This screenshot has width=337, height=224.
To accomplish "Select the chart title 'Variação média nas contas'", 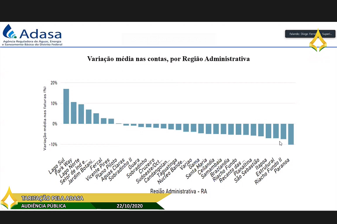I will tap(168, 59).
